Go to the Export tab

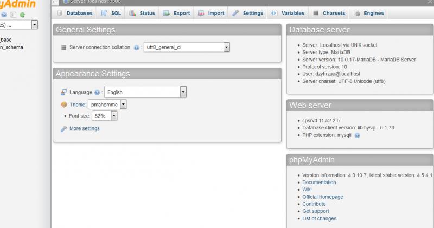click(x=176, y=13)
